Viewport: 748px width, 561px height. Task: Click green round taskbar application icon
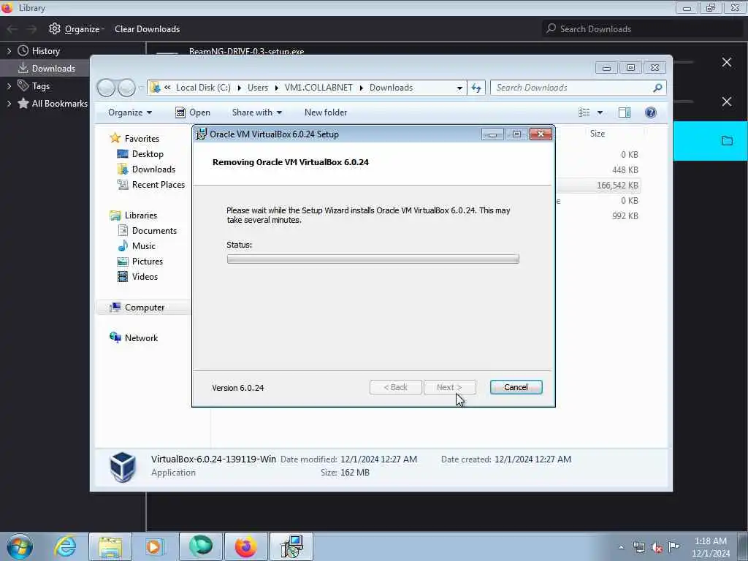coord(200,546)
